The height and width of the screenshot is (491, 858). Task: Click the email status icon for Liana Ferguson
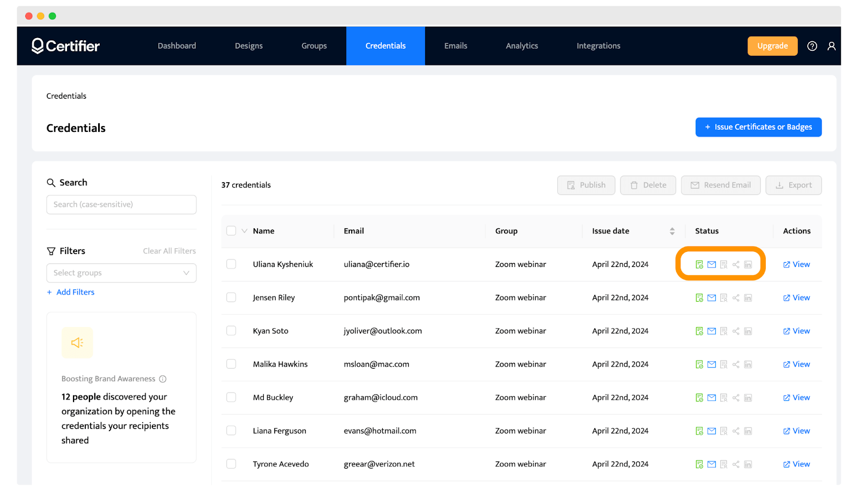712,431
